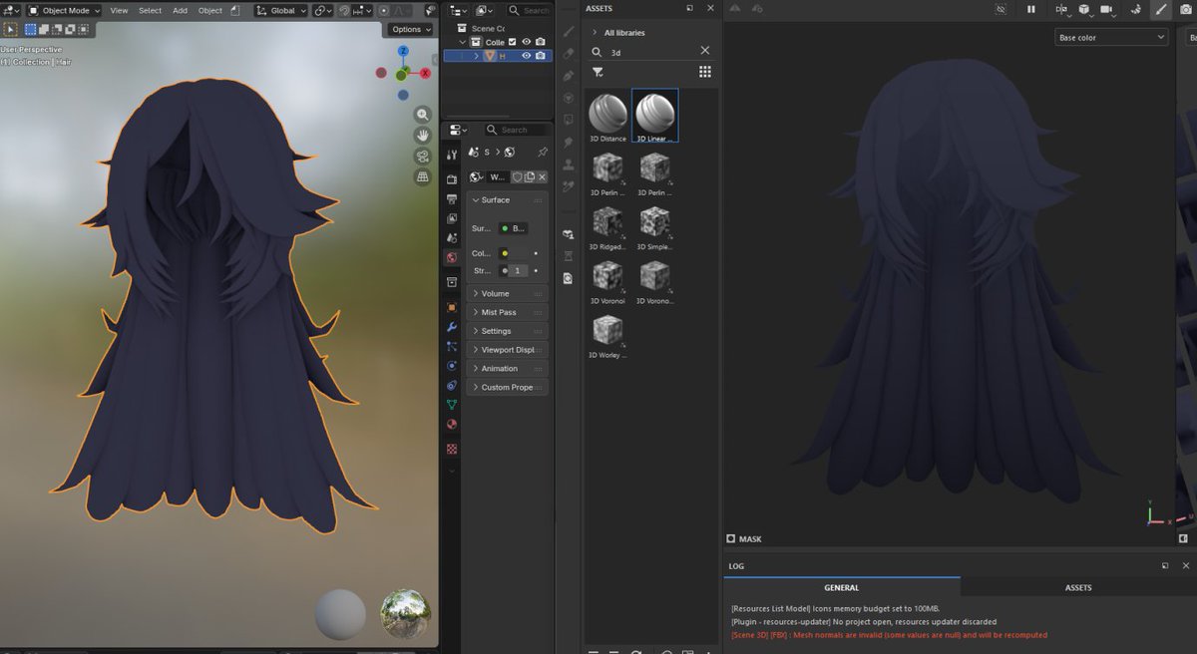
Task: Click the blue Z axis on navigation gizmo
Action: point(403,52)
